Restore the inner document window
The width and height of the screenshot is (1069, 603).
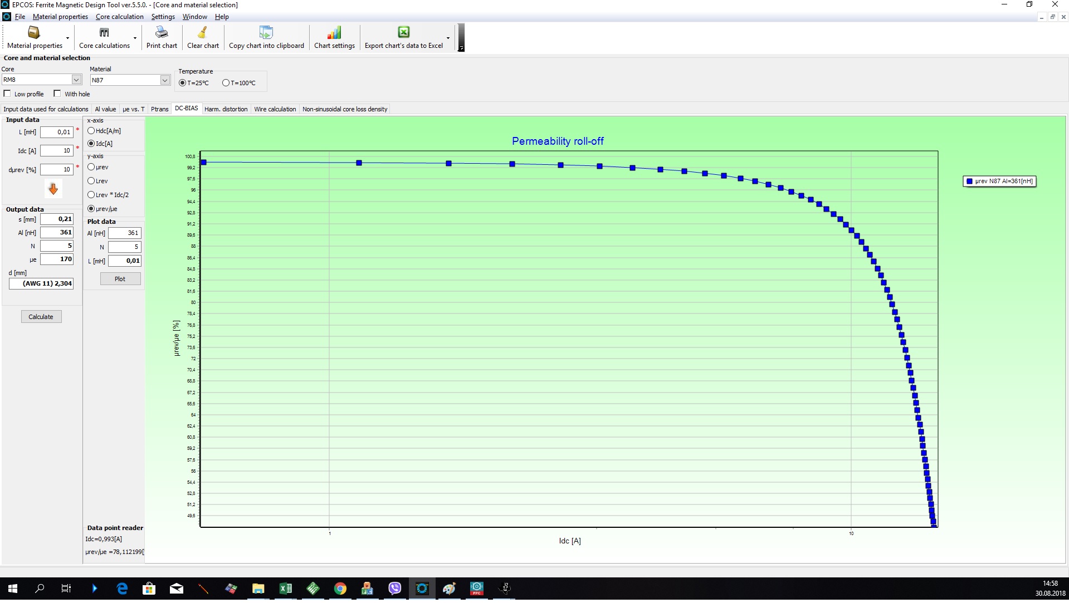click(x=1052, y=17)
